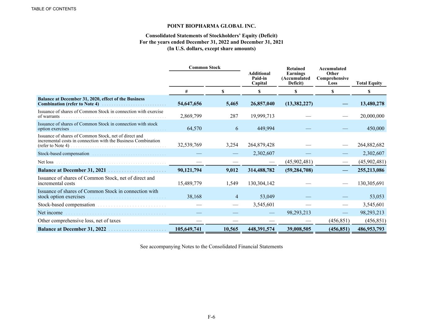This screenshot has width=423, height=327.
Task: Click the Net loss row label
Action: click(x=46, y=162)
